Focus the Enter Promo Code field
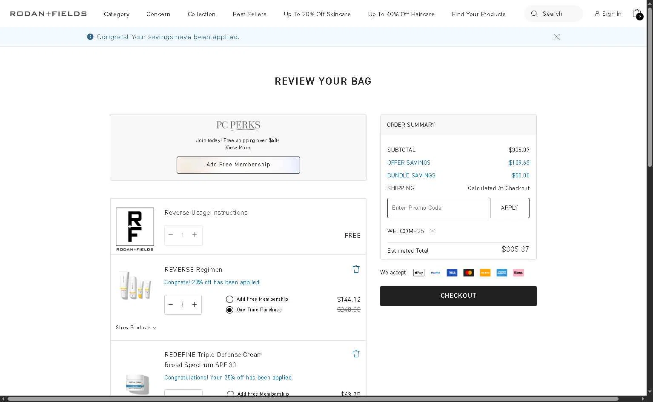Image resolution: width=653 pixels, height=402 pixels. click(x=439, y=208)
